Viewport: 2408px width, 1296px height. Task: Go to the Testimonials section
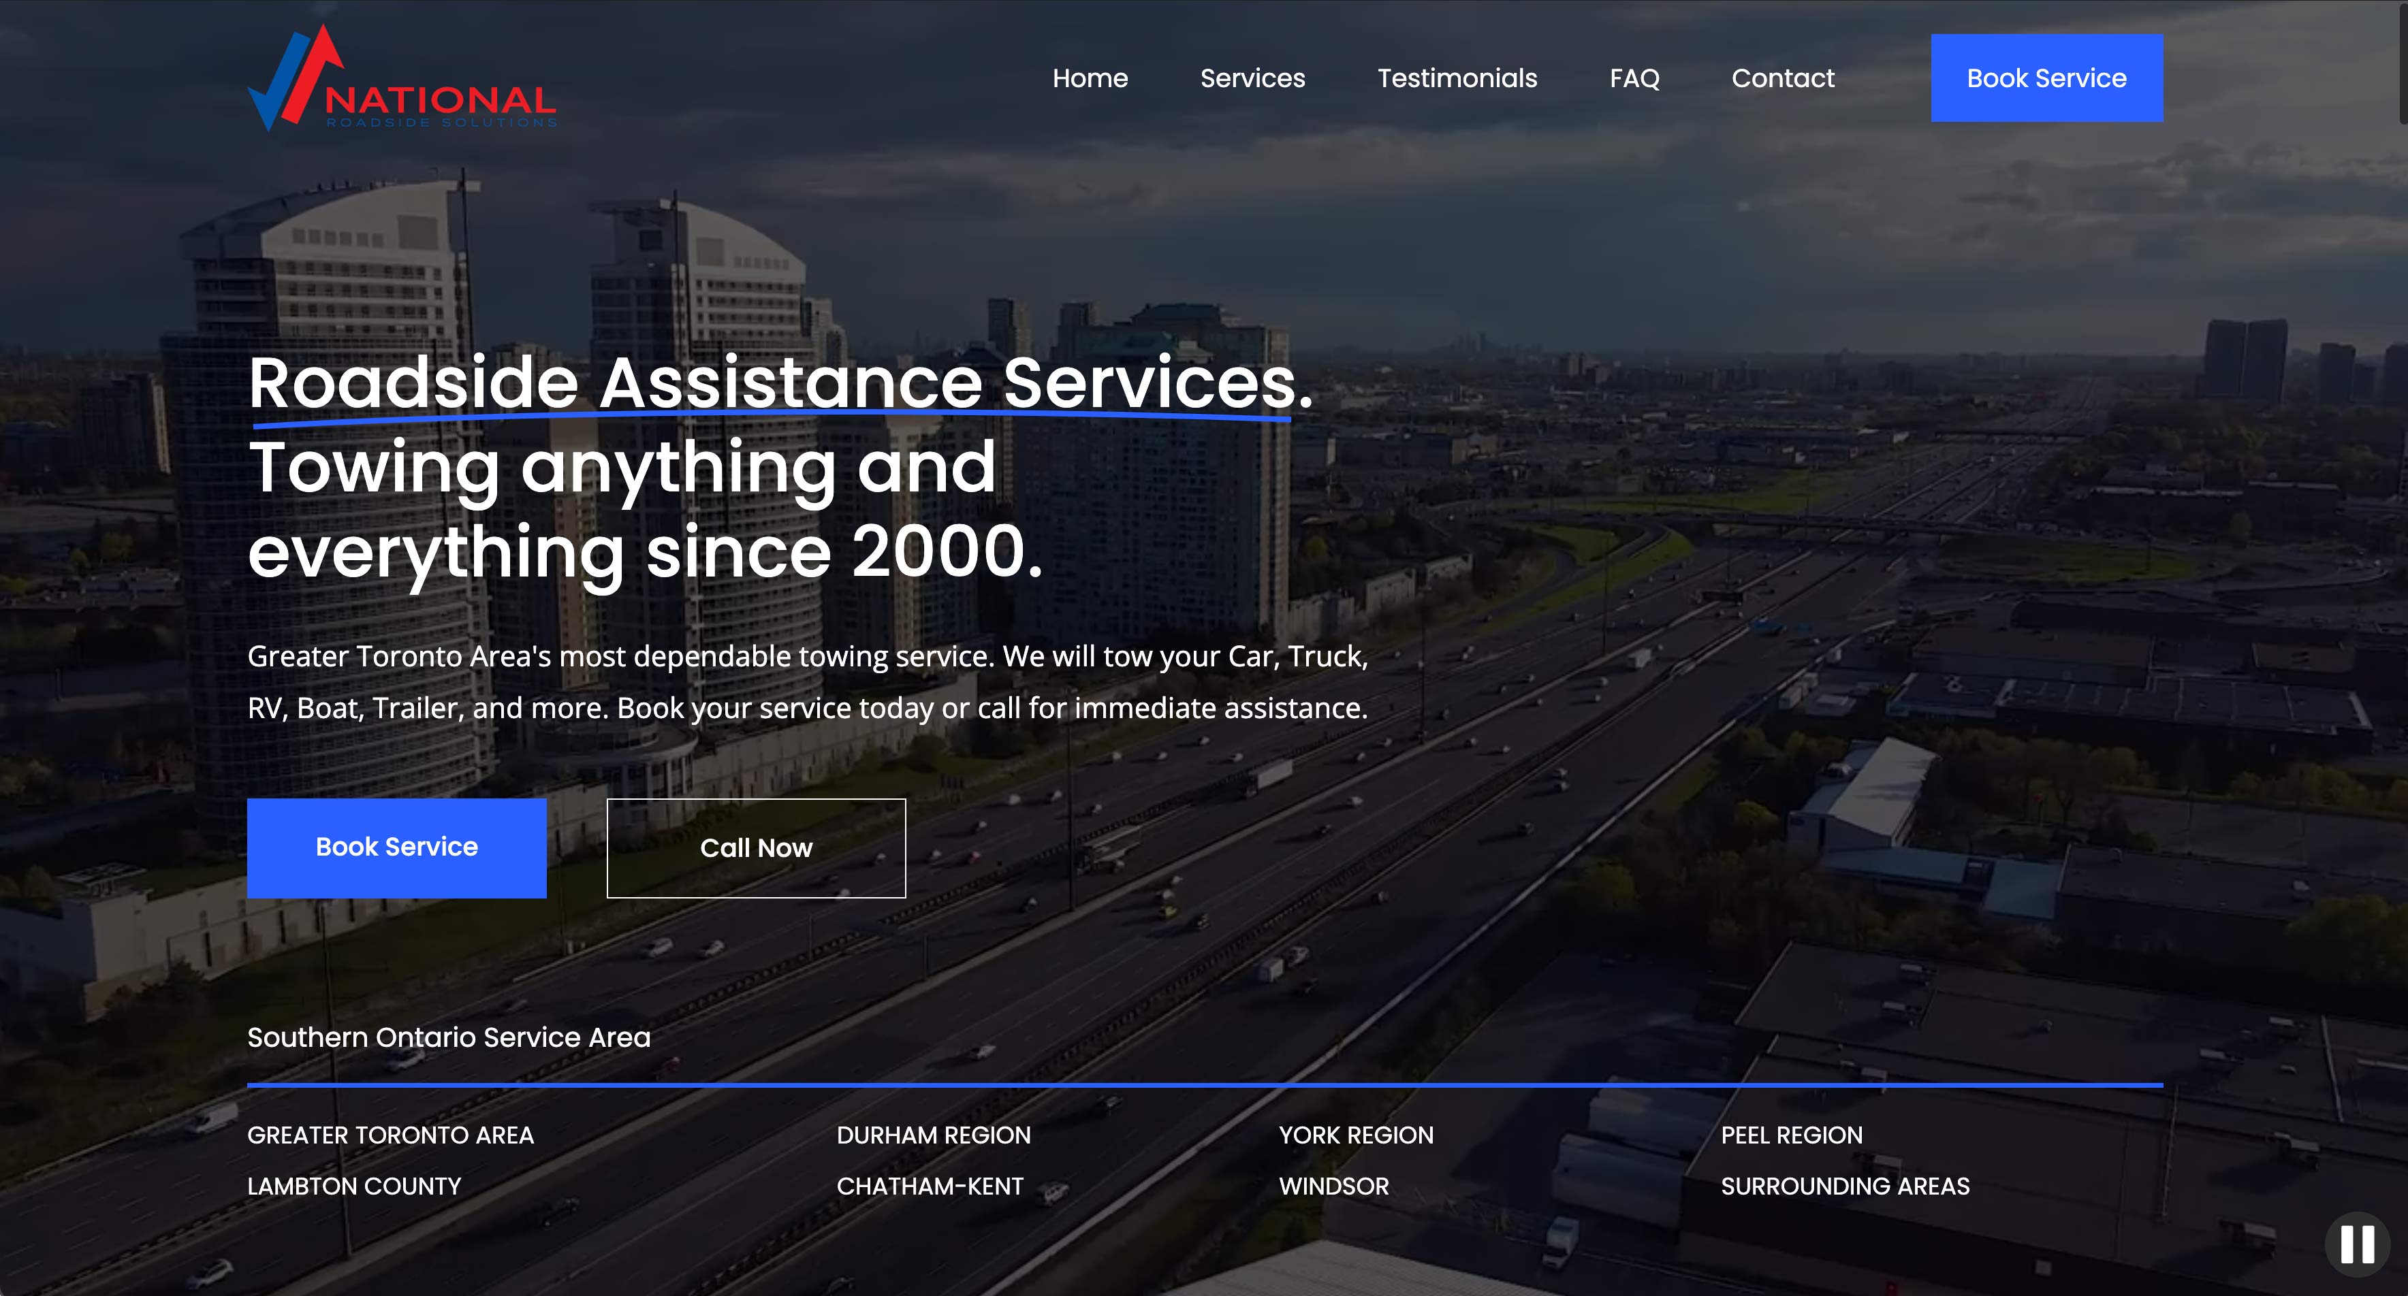[1457, 78]
